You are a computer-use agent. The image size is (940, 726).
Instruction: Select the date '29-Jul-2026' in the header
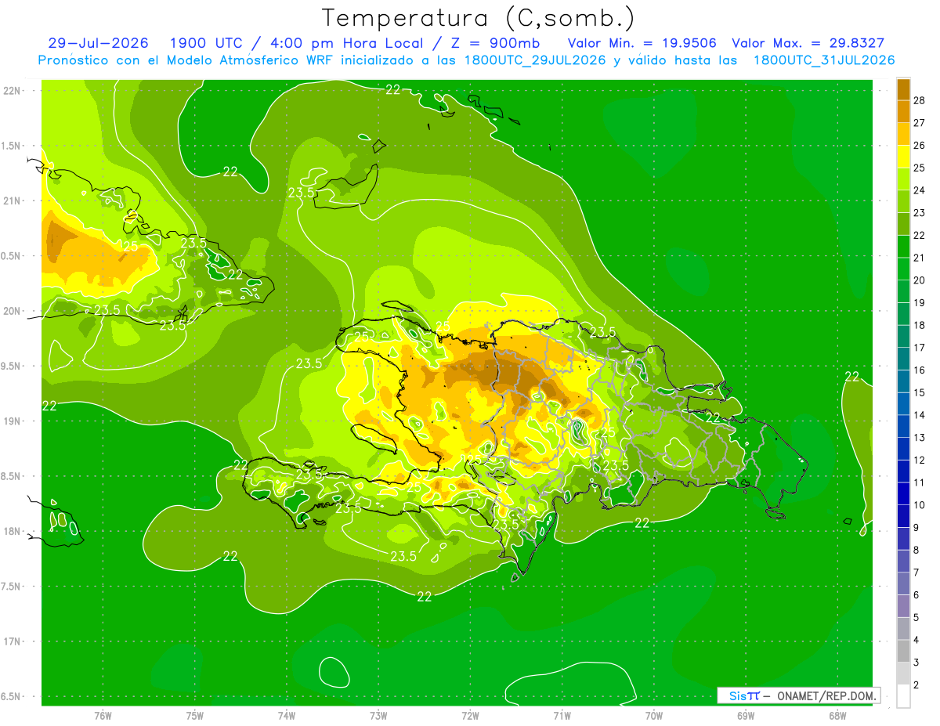[98, 43]
